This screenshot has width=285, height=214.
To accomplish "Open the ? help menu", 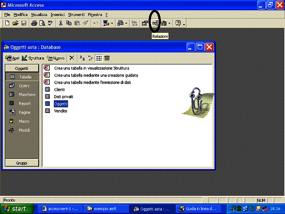I will click(x=107, y=15).
